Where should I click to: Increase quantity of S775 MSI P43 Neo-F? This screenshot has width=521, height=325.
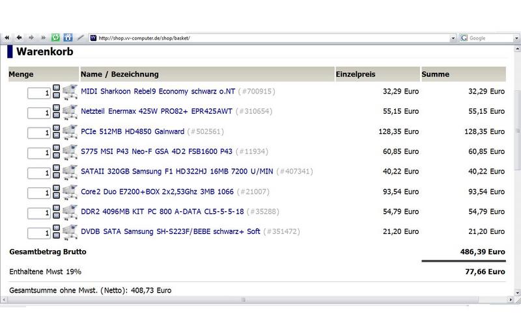click(x=57, y=148)
